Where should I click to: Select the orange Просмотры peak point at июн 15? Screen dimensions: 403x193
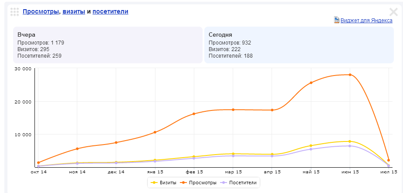point(350,75)
